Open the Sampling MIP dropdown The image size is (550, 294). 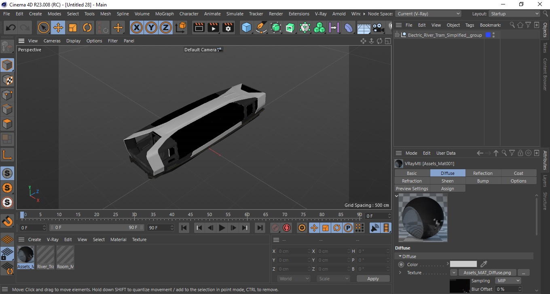pos(508,281)
